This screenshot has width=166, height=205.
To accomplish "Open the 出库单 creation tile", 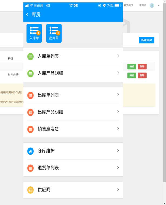I will (x=54, y=33).
